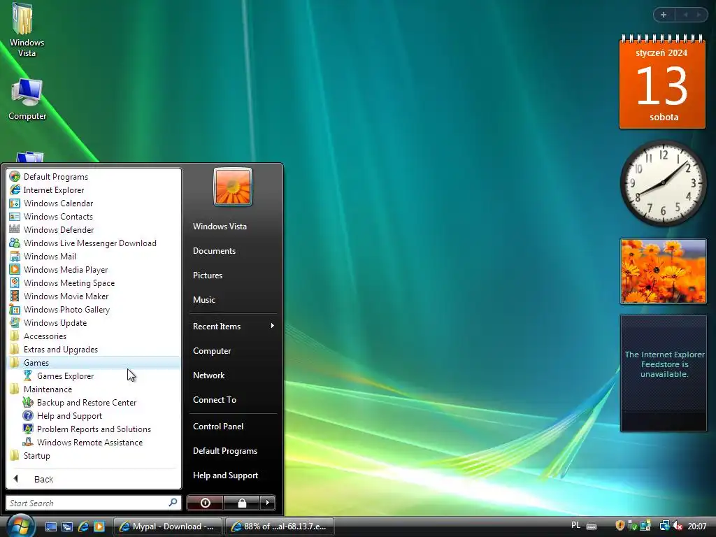Lock the computer with the lock button

[x=242, y=503]
